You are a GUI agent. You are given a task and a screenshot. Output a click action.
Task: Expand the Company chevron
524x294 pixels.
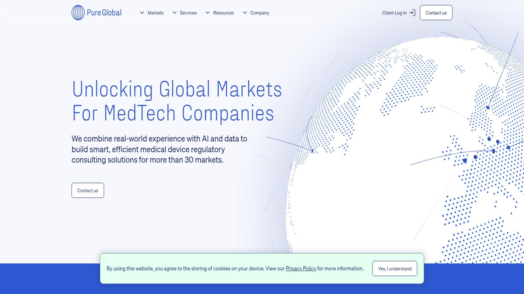pos(245,13)
